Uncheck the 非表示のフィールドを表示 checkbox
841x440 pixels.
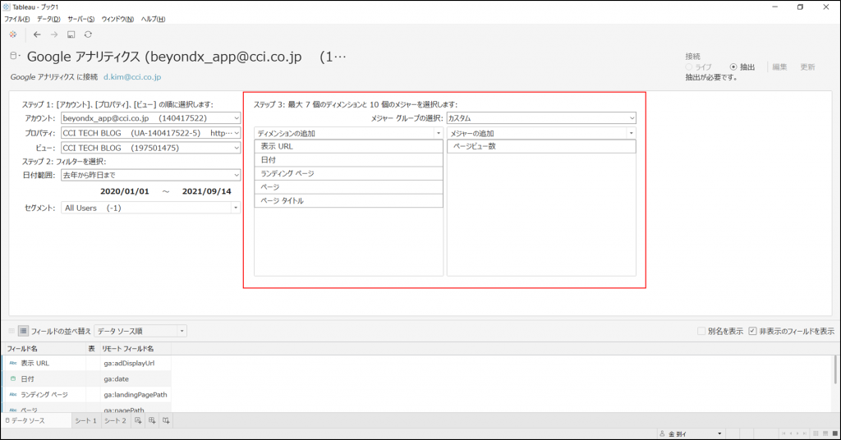pyautogui.click(x=752, y=331)
